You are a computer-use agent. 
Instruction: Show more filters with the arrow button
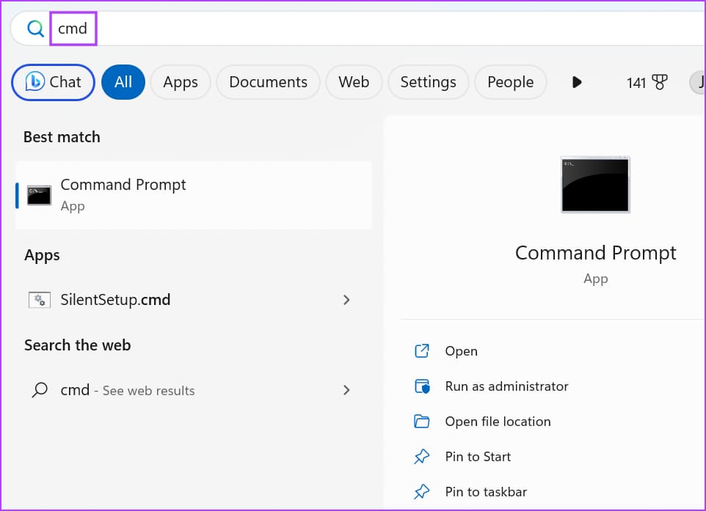[577, 82]
